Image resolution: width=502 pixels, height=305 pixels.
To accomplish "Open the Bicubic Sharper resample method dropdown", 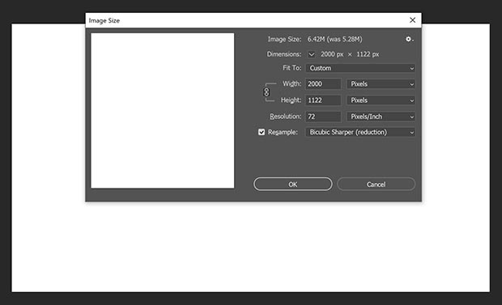I will click(360, 132).
